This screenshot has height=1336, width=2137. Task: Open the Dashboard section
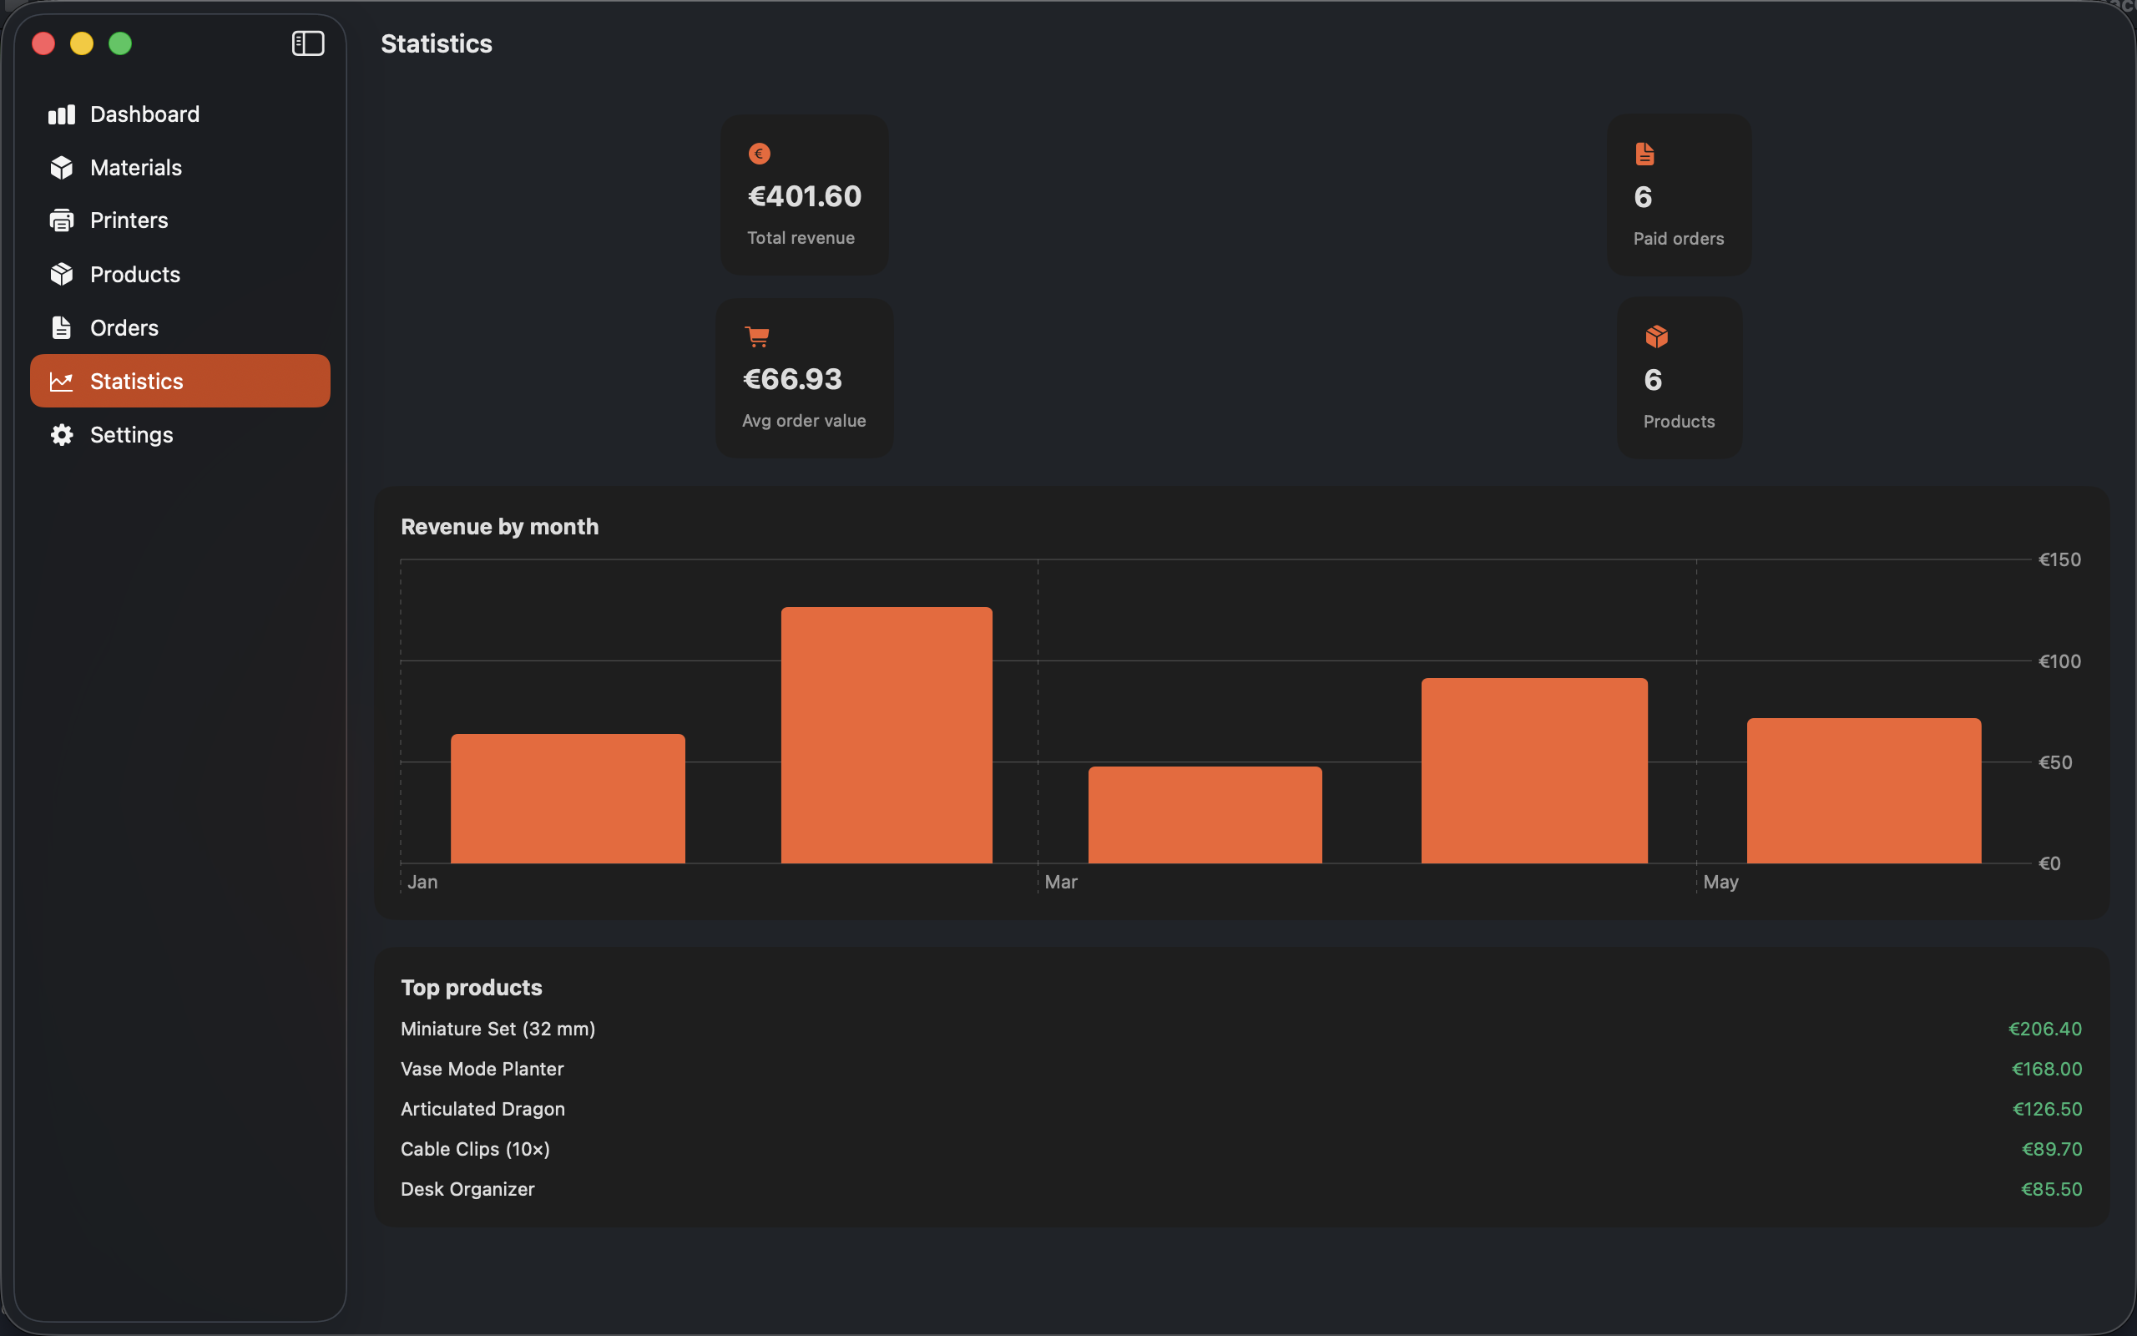coord(180,115)
